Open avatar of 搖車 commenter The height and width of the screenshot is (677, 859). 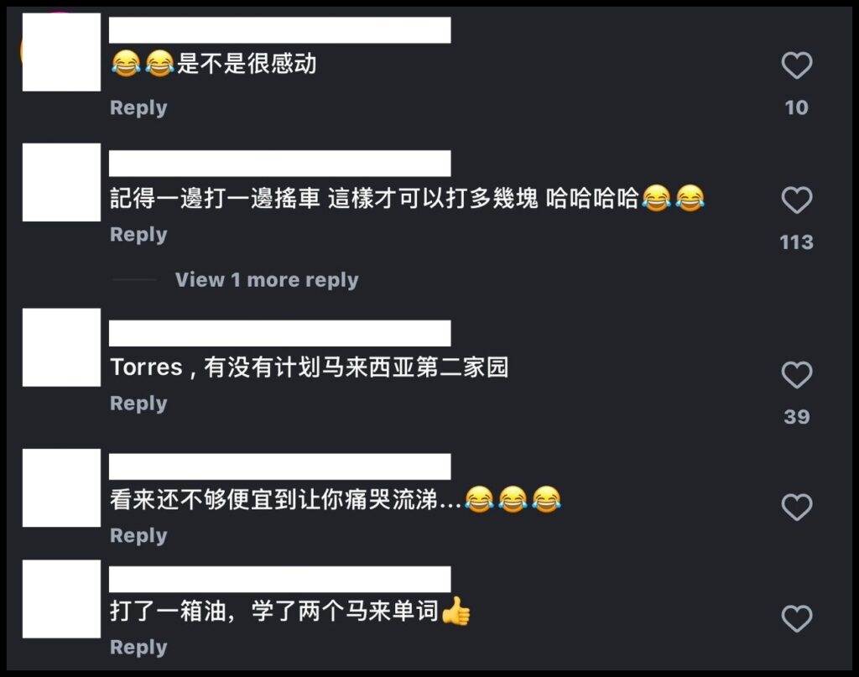pos(61,182)
